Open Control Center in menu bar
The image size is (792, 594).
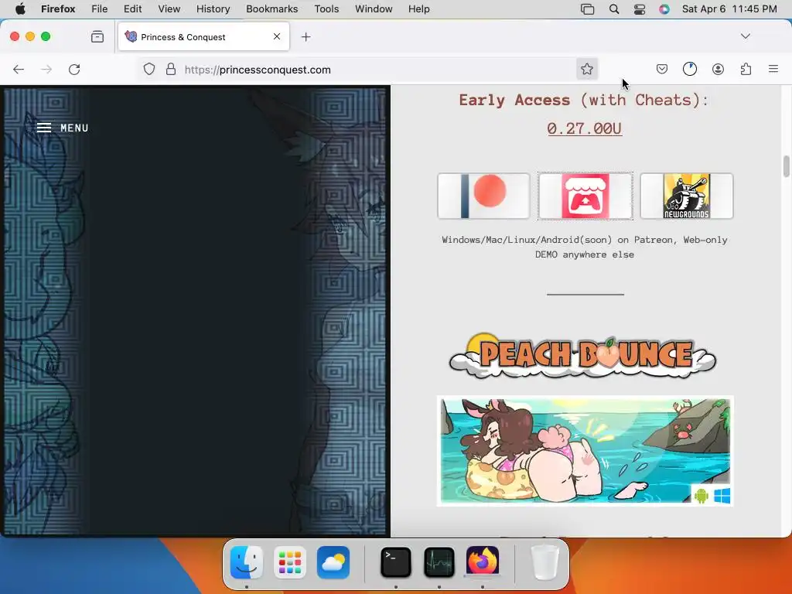coord(640,9)
